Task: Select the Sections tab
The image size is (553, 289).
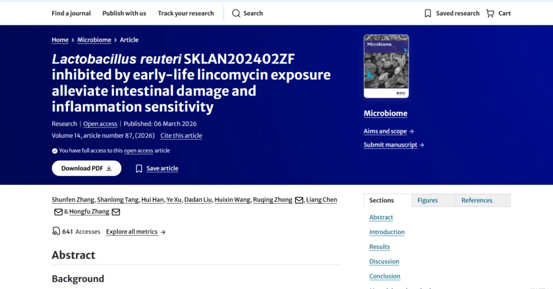Action: point(388,200)
